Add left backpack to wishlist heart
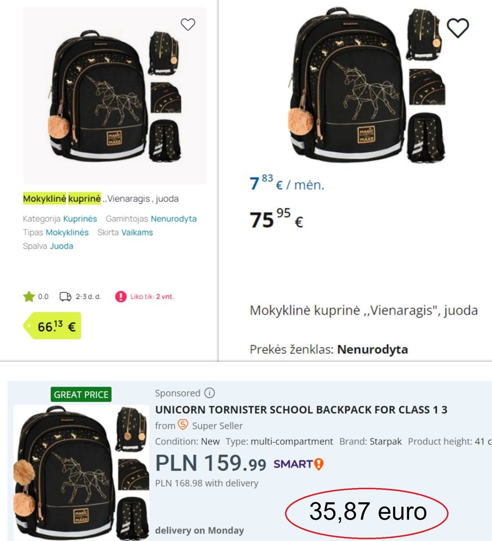This screenshot has height=541, width=492. (188, 24)
